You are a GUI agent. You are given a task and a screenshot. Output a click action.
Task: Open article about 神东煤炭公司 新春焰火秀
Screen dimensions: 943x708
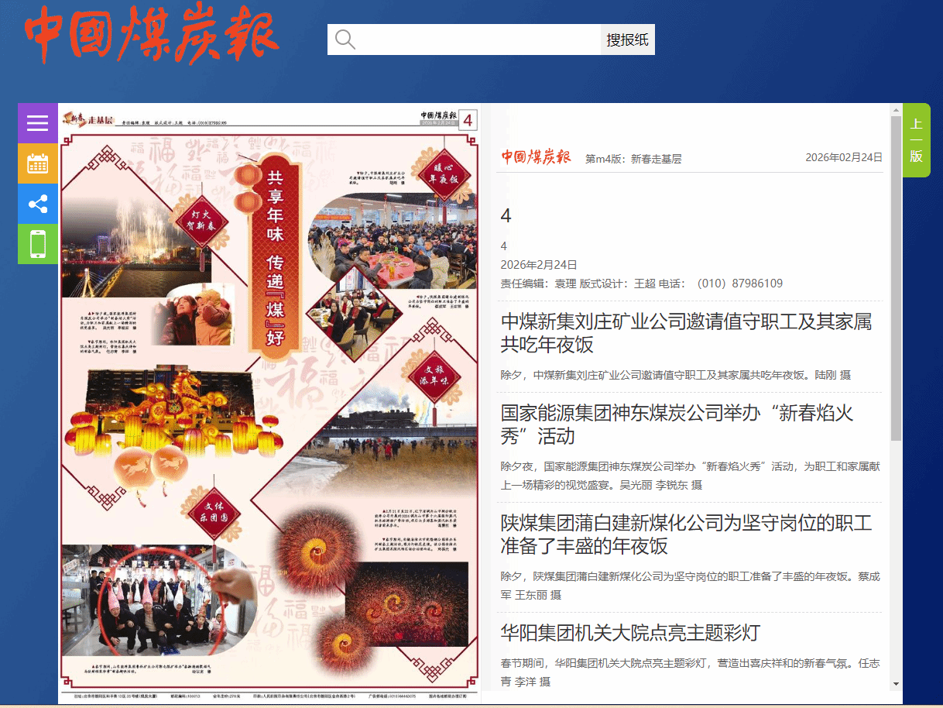point(677,424)
